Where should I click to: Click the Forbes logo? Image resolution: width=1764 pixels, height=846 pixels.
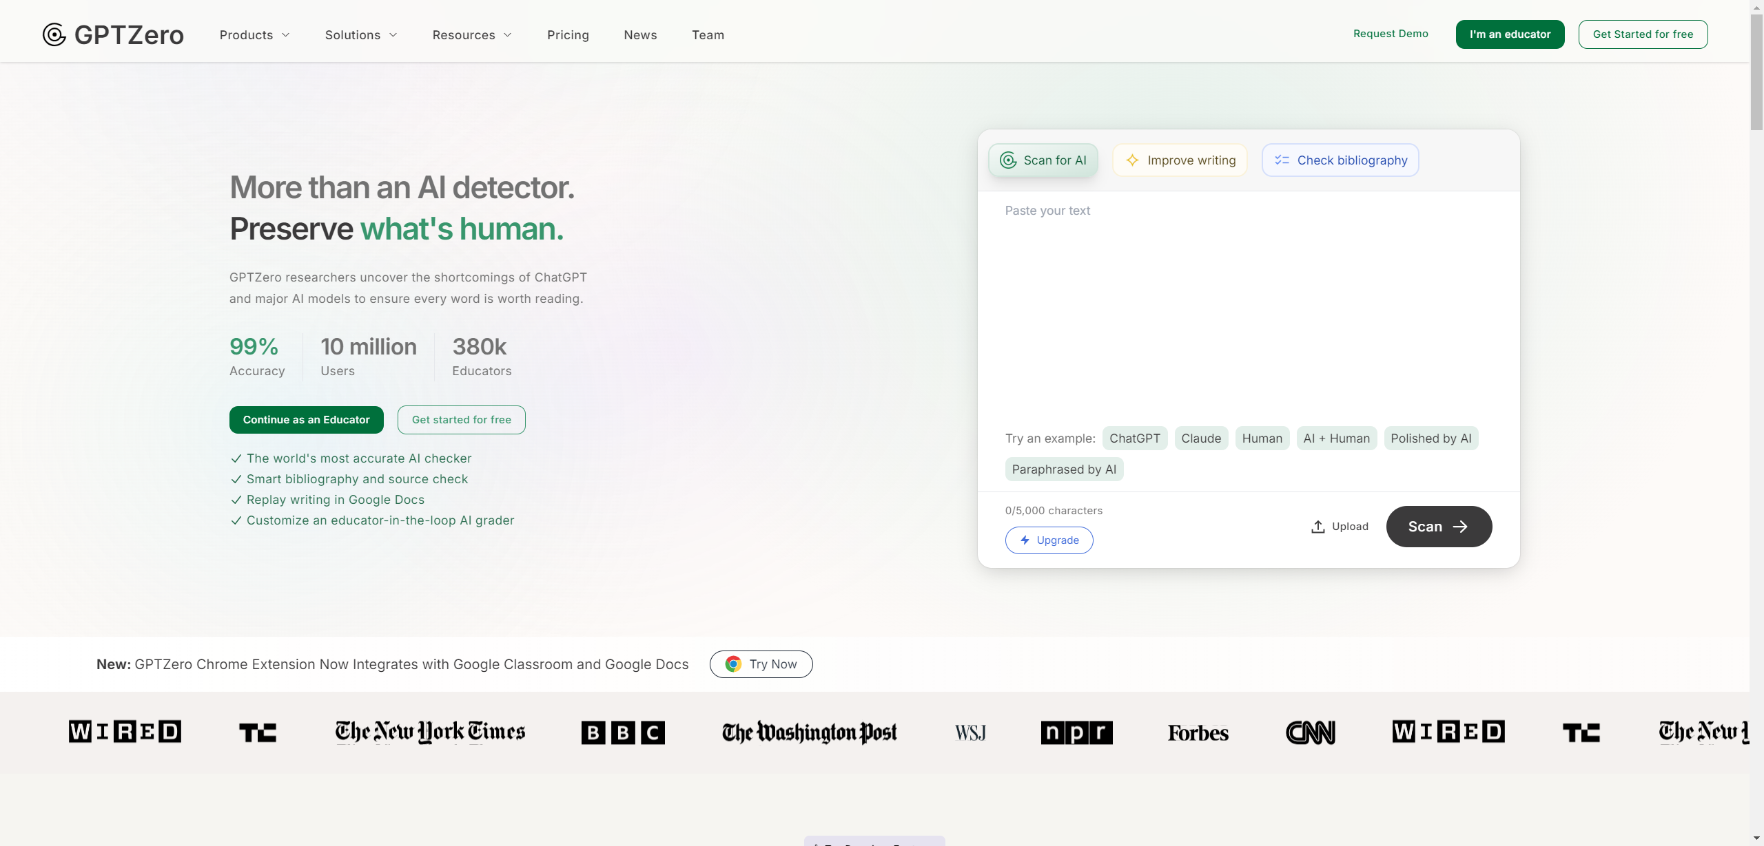coord(1198,733)
